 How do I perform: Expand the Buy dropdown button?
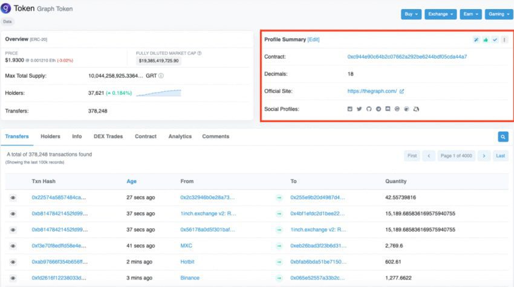(411, 14)
